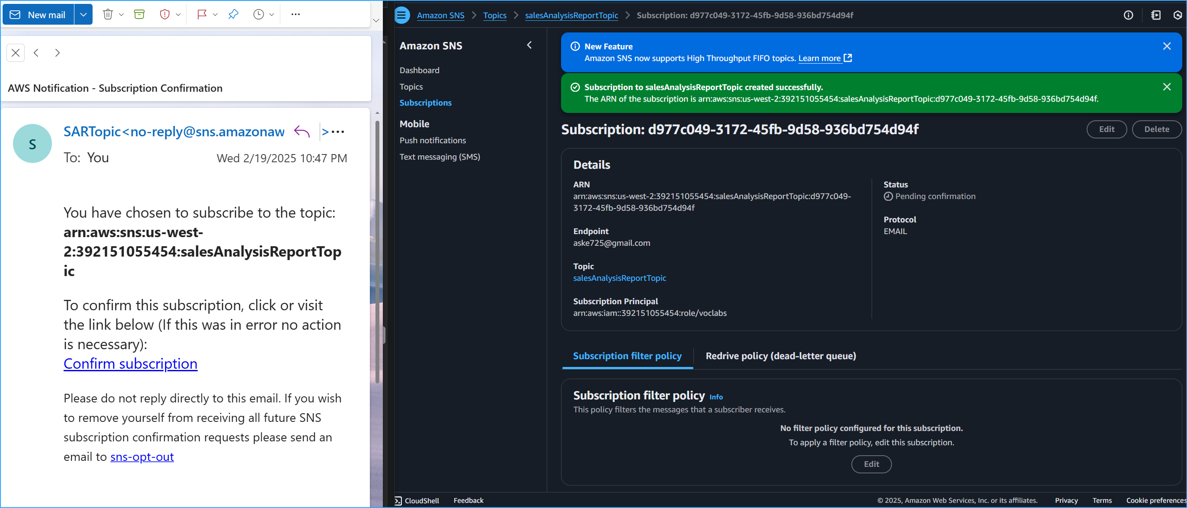The image size is (1187, 508).
Task: Click the Archive icon in mail toolbar
Action: coord(139,14)
